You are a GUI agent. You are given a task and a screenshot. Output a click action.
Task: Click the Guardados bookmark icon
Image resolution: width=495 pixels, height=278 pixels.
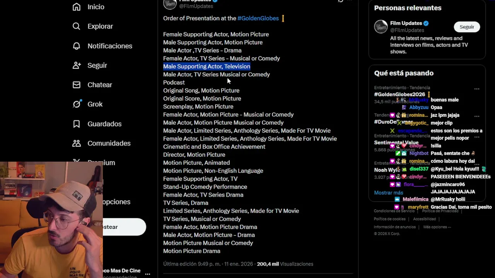[x=77, y=124]
